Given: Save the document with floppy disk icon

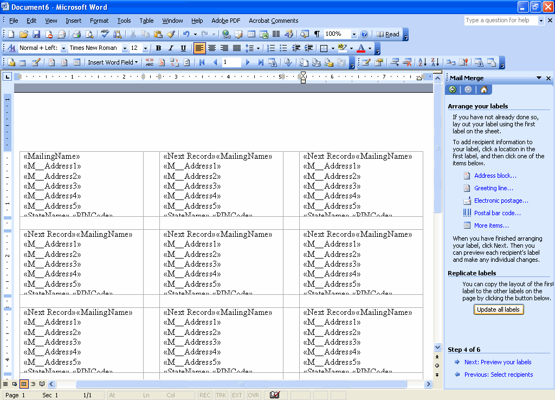Looking at the screenshot, I should [36, 34].
